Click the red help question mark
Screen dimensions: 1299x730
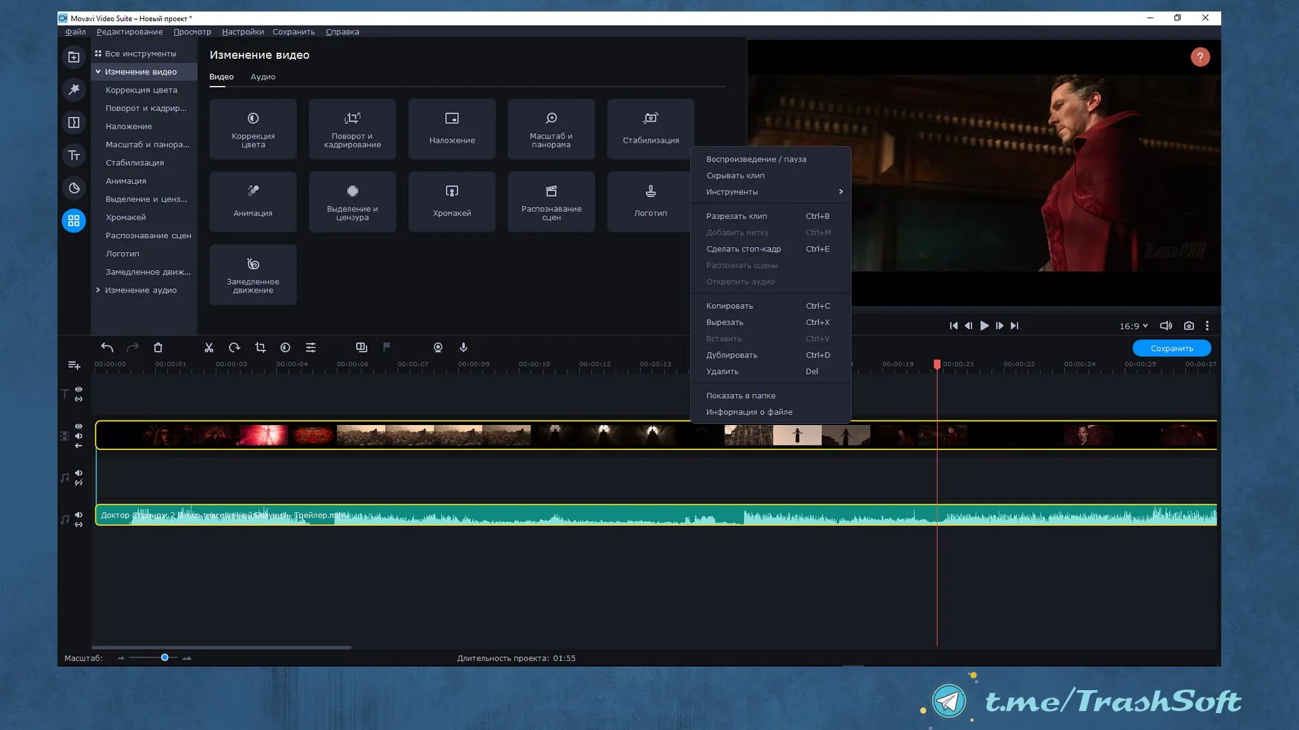(x=1200, y=57)
